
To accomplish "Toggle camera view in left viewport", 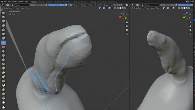I will (x=127, y=30).
